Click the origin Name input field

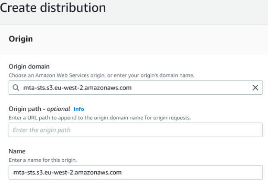click(x=136, y=172)
